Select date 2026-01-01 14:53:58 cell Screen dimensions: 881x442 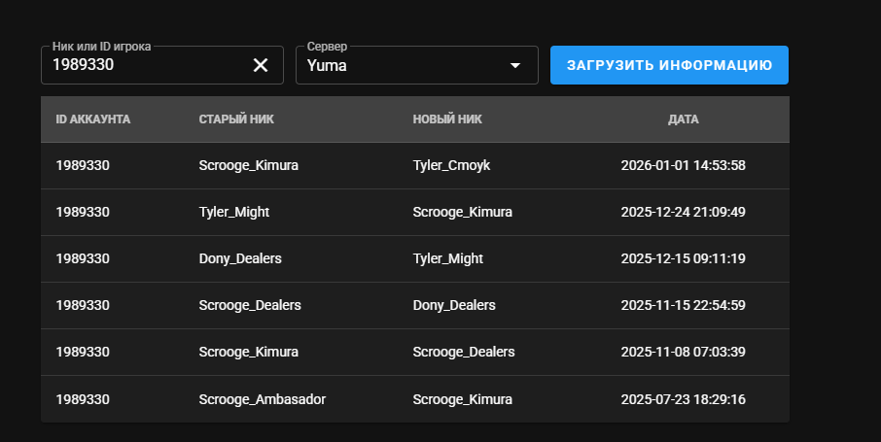pos(683,165)
